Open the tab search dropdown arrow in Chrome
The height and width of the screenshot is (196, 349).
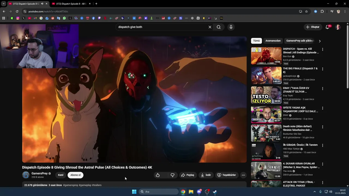(4, 4)
